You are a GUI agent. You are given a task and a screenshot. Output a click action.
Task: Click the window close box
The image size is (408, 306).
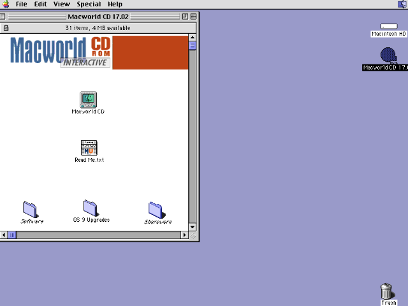tap(3, 17)
